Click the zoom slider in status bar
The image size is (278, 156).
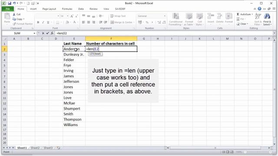tap(258, 152)
